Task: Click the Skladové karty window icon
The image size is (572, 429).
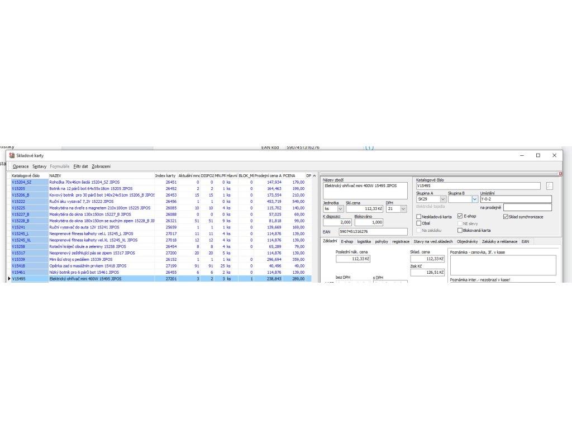Action: [12, 155]
